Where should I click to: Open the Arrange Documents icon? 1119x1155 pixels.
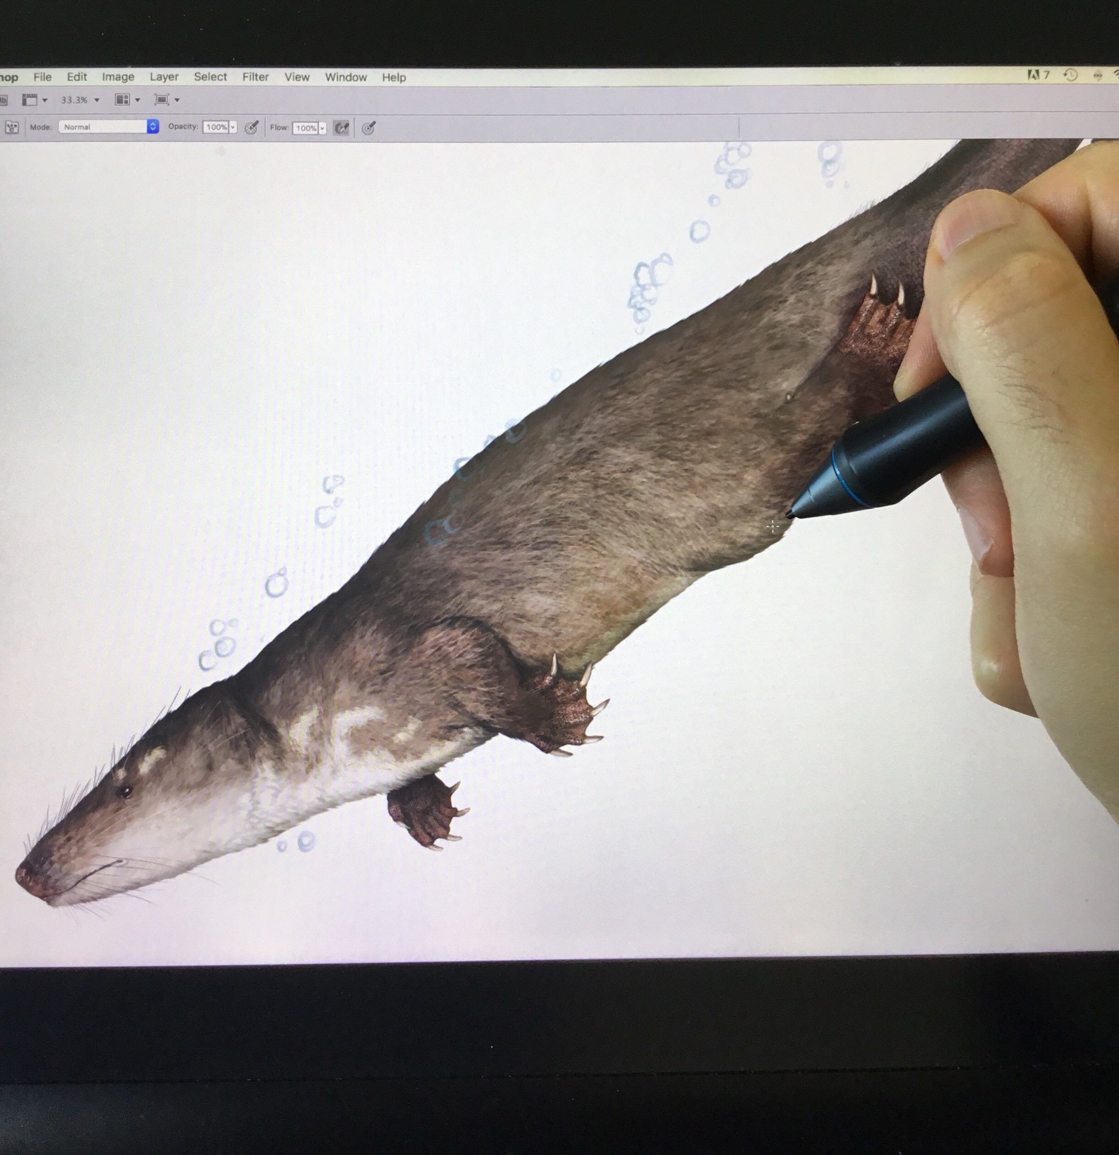[122, 100]
